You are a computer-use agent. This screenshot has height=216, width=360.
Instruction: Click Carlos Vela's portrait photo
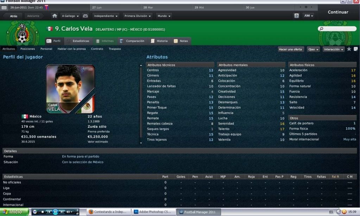[x=70, y=89]
